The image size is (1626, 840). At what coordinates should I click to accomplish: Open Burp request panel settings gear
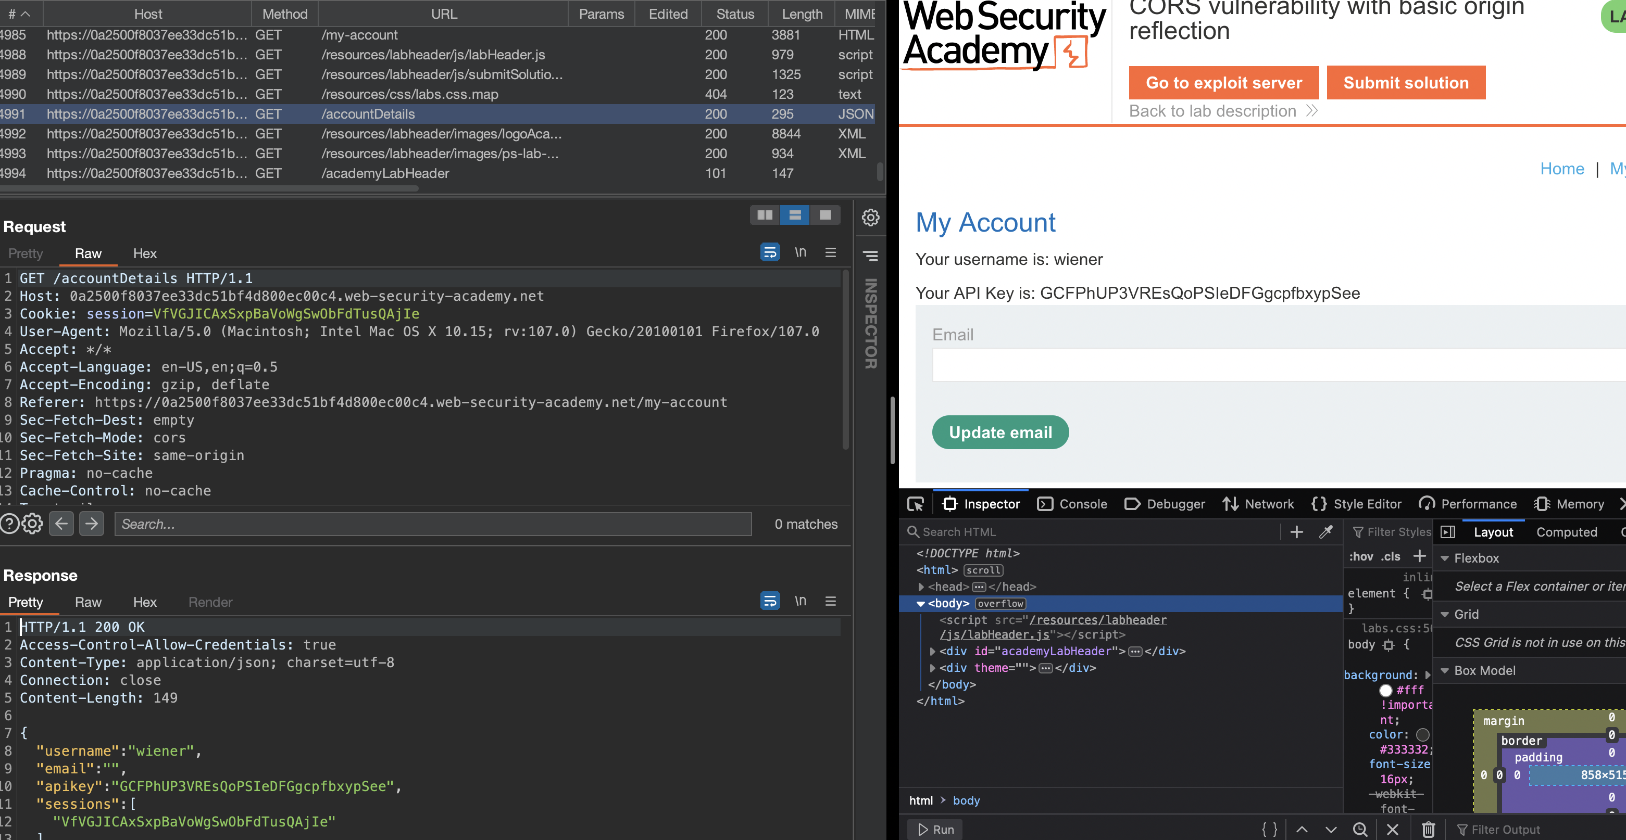pyautogui.click(x=870, y=218)
